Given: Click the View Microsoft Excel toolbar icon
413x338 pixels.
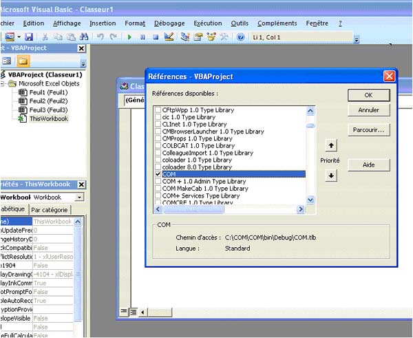Looking at the screenshot, I should [10, 37].
